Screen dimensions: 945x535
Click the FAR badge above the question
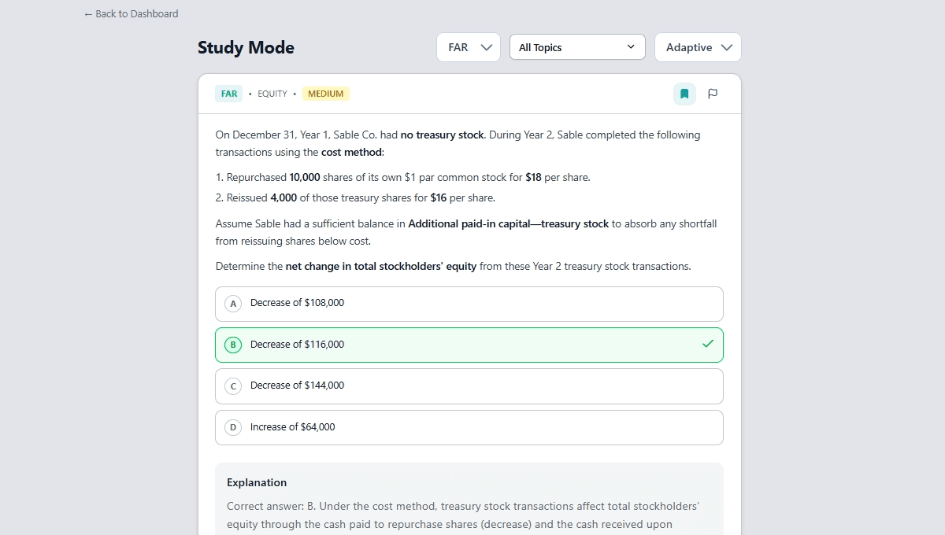(x=228, y=93)
